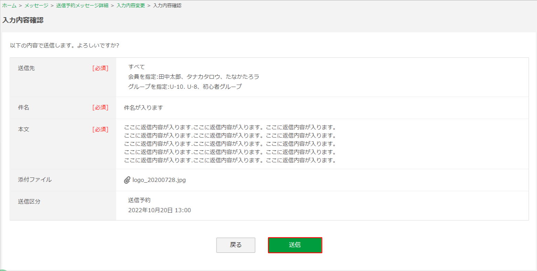
Task: Click the 会員を指定 recipients line
Action: pyautogui.click(x=194, y=77)
